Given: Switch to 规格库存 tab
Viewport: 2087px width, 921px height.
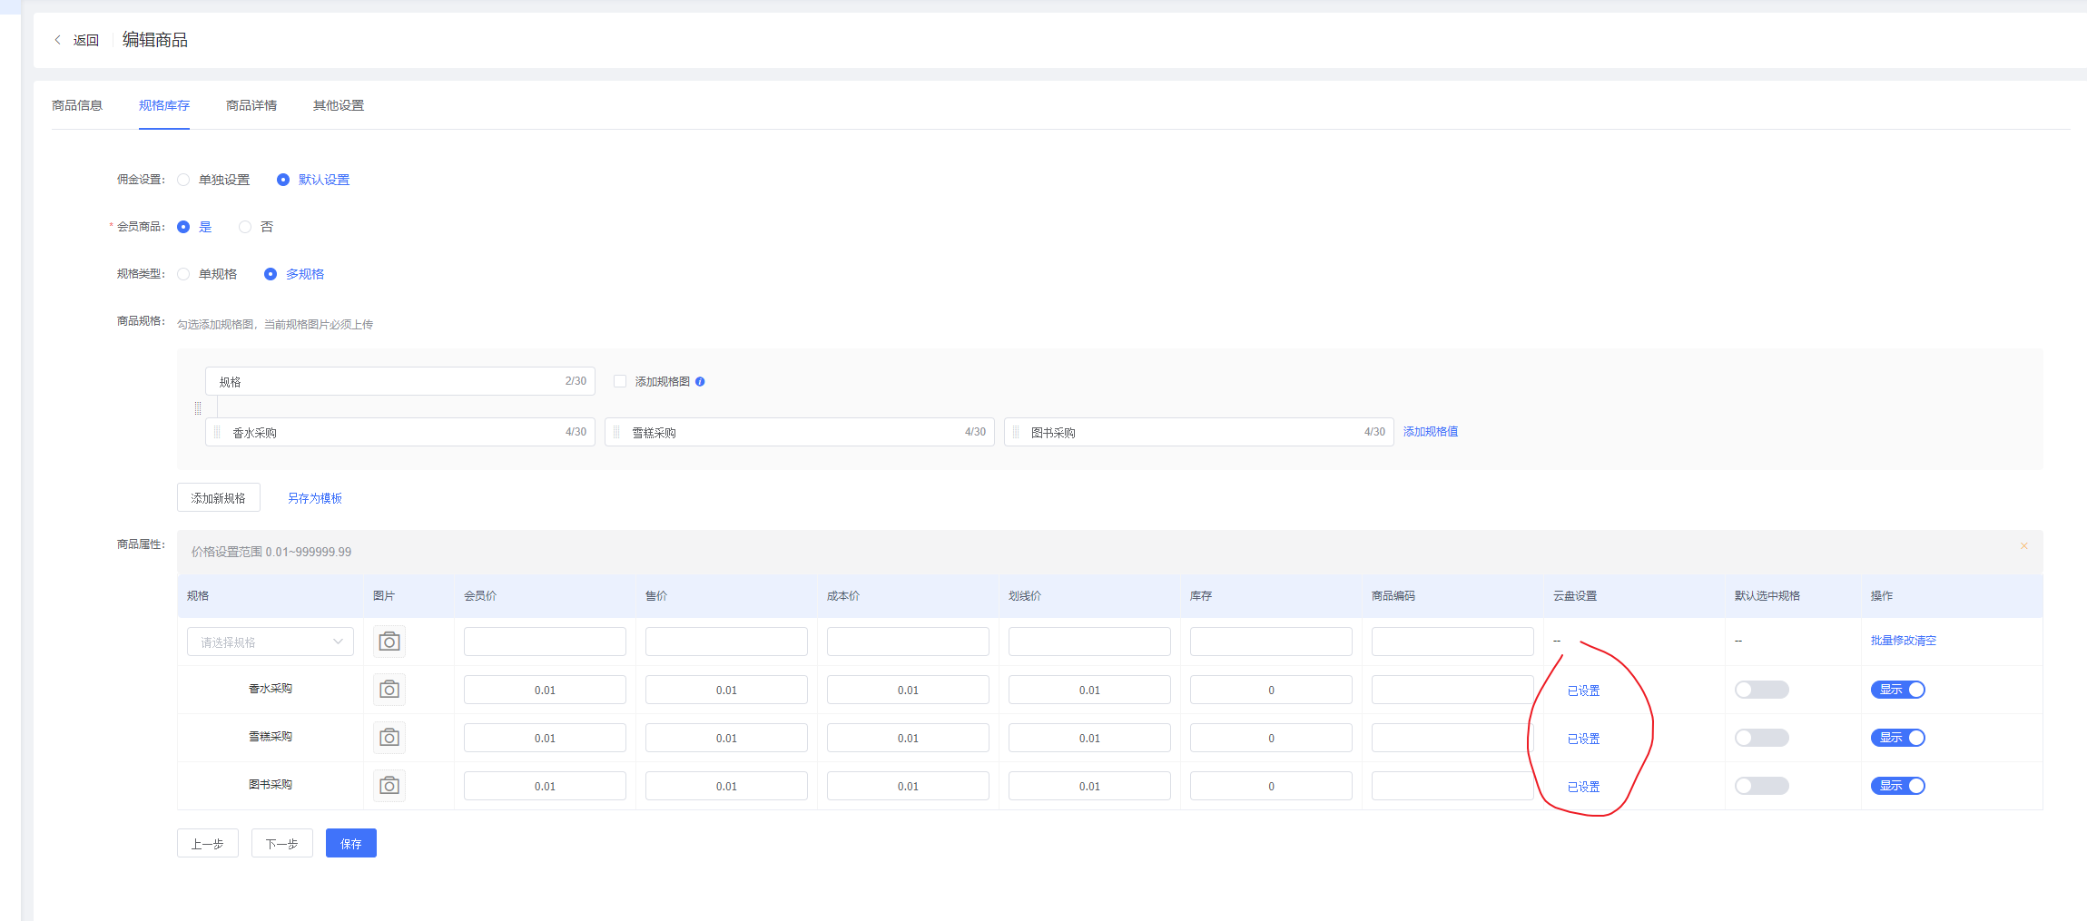Looking at the screenshot, I should point(164,105).
